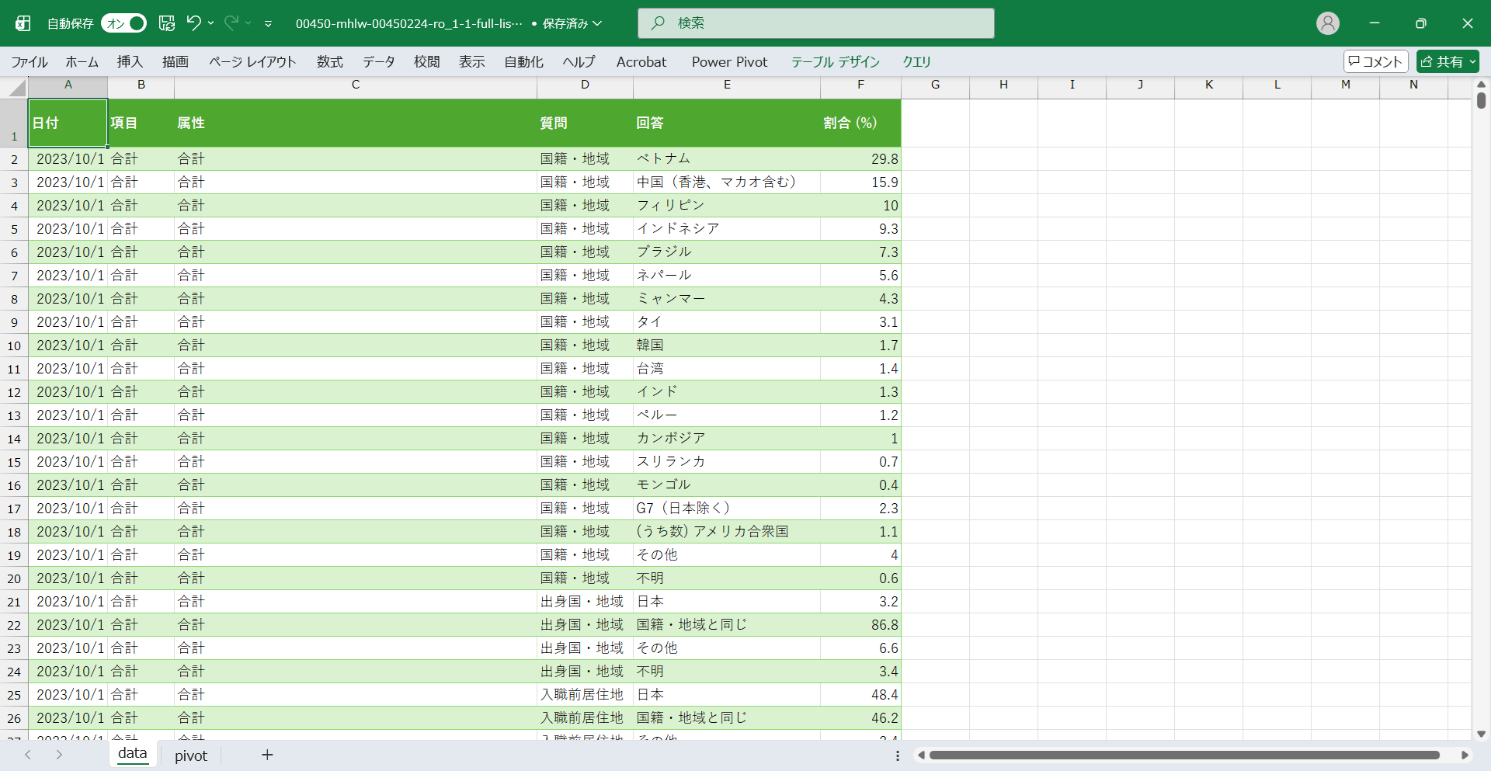Open the user account profile icon
Screen dimensions: 1491x771
[x=1327, y=23]
